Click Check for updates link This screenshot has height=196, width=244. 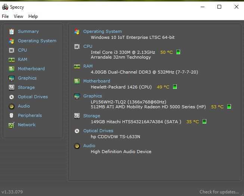tap(219, 192)
